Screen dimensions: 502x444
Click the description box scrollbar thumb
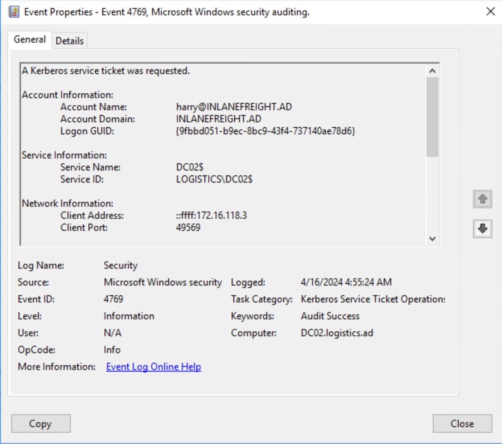[432, 117]
